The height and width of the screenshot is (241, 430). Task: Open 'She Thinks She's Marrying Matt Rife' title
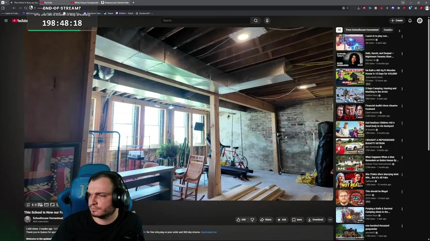pos(382,176)
